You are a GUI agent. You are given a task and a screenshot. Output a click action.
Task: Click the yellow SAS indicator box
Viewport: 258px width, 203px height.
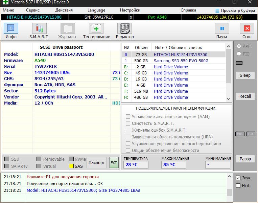[71, 166]
